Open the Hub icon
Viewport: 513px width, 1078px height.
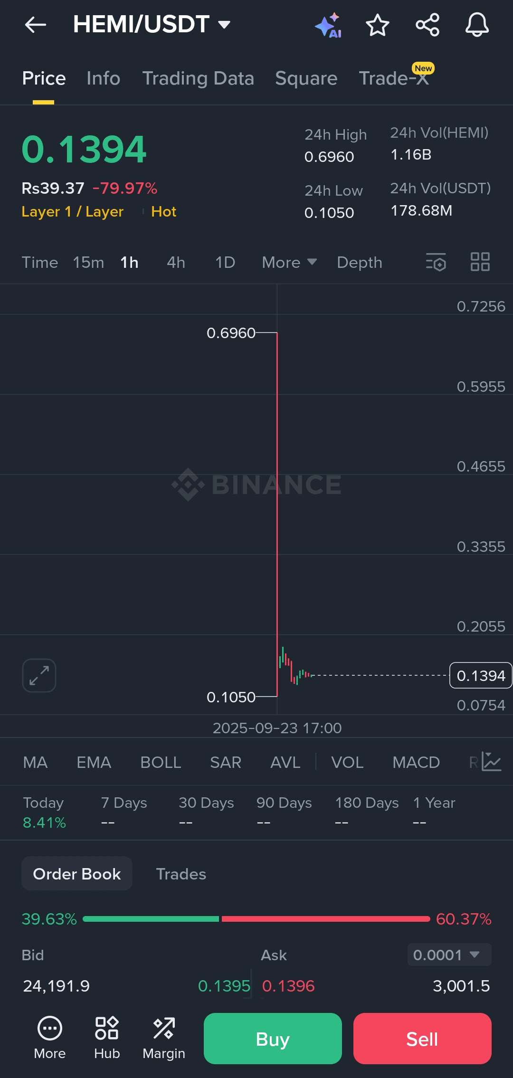[107, 1038]
